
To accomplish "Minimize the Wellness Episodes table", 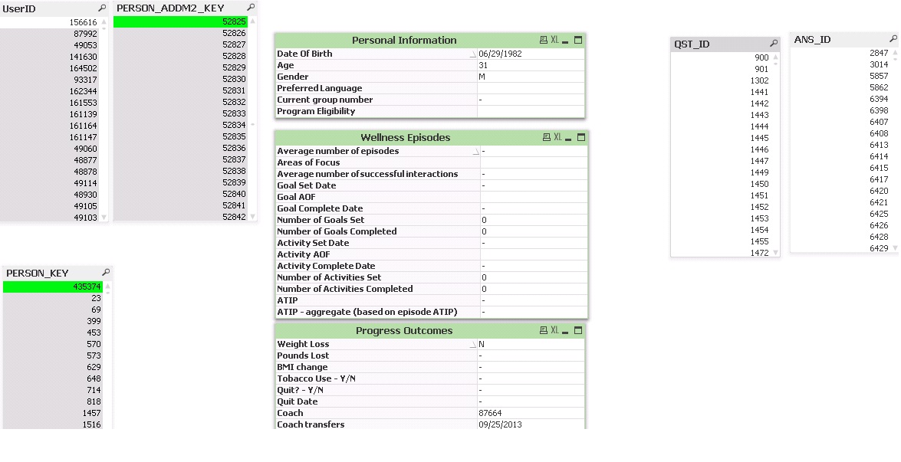I will click(568, 138).
